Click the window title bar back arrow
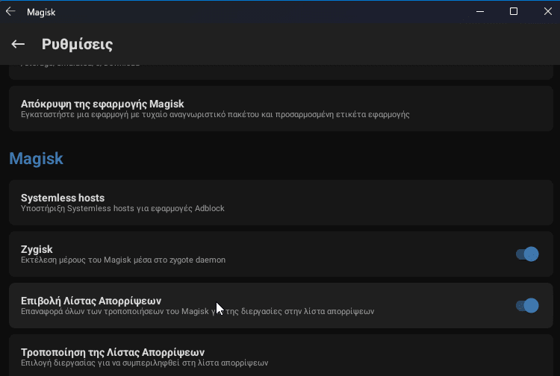The image size is (560, 376). [x=10, y=11]
